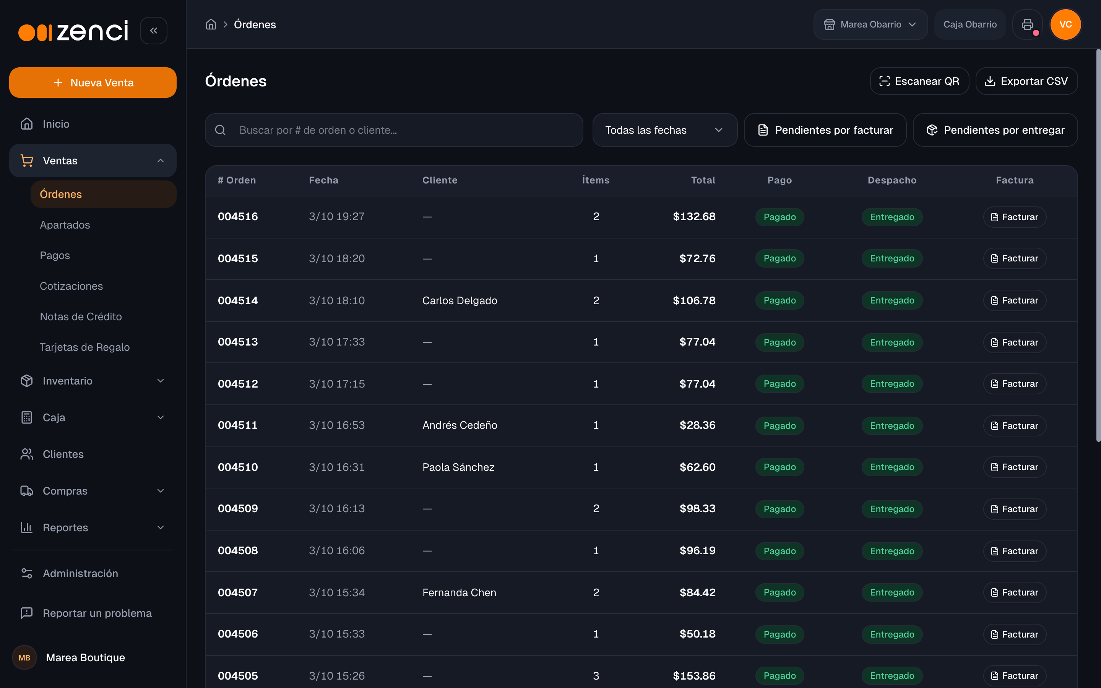Expand the Inventario section chevron

161,381
